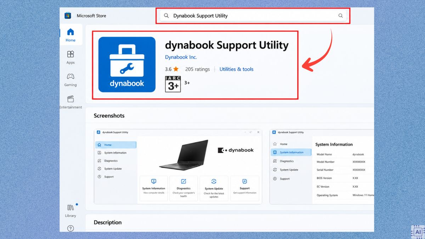The width and height of the screenshot is (425, 239).
Task: Click the EC Version row label
Action: (x=323, y=187)
